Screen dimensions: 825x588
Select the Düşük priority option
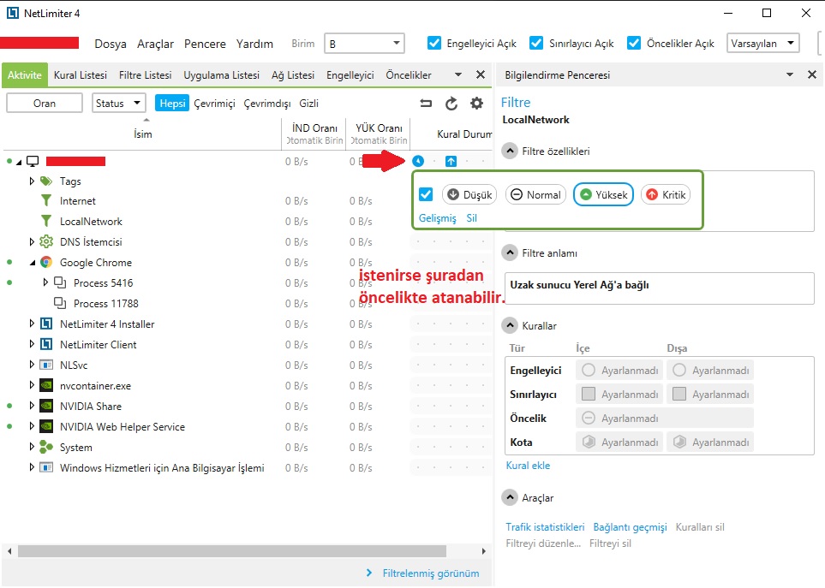pyautogui.click(x=469, y=194)
